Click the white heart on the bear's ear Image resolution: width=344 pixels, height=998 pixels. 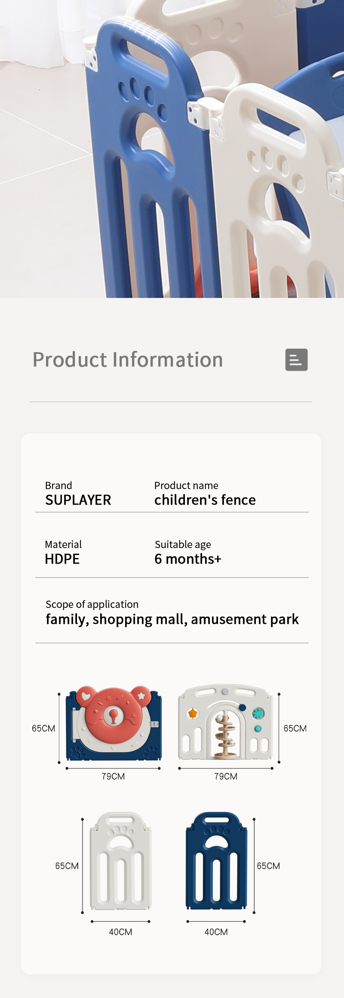[86, 695]
